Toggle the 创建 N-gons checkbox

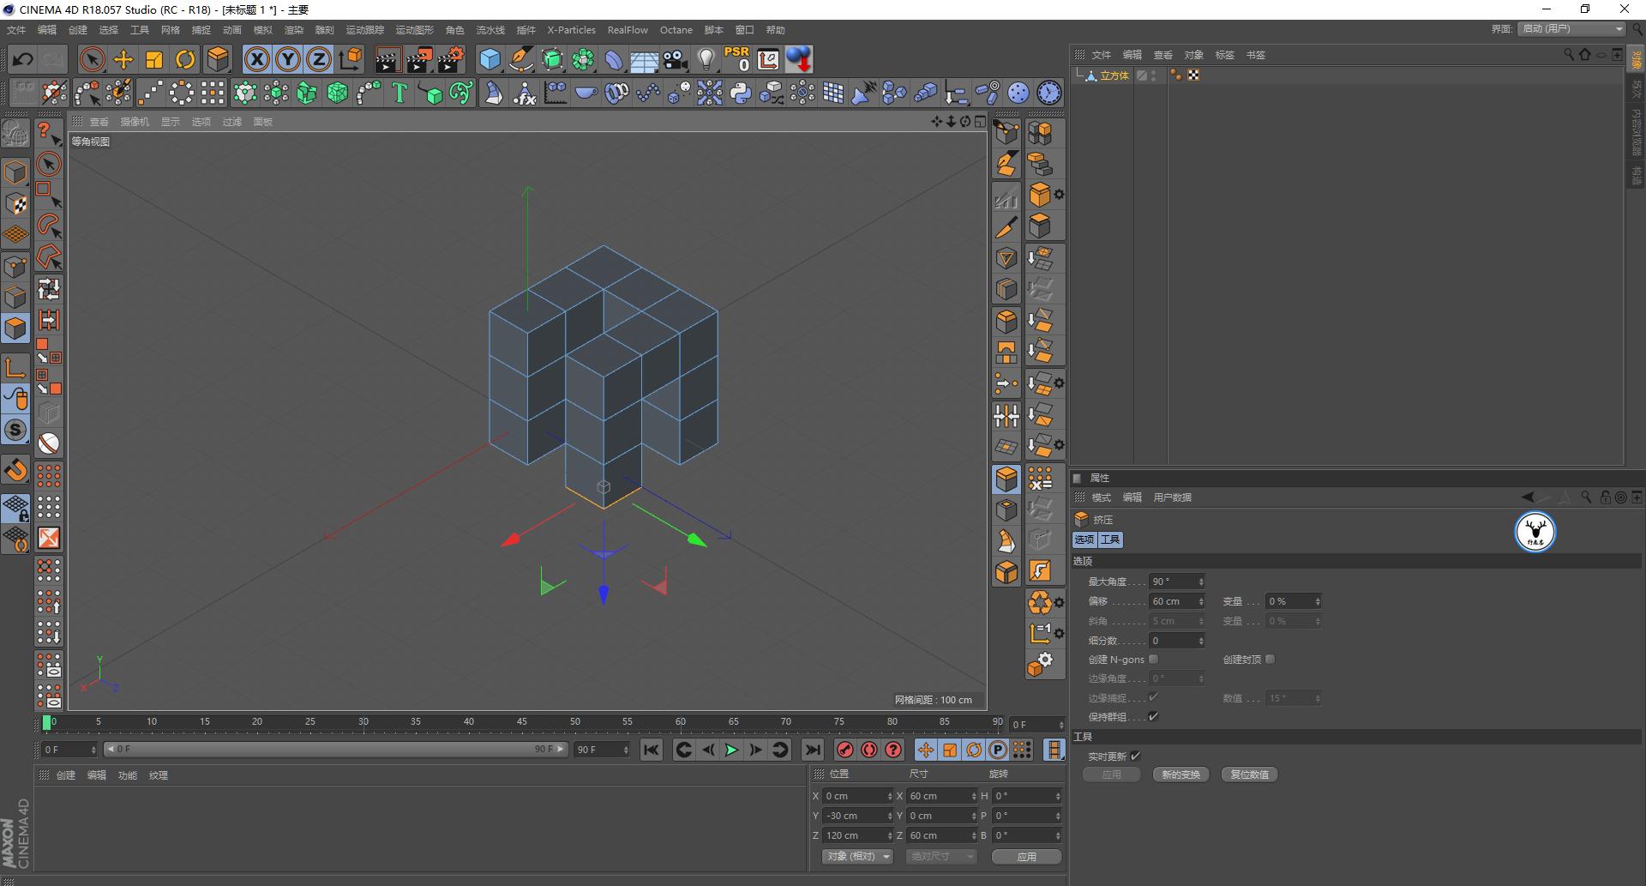[1153, 660]
